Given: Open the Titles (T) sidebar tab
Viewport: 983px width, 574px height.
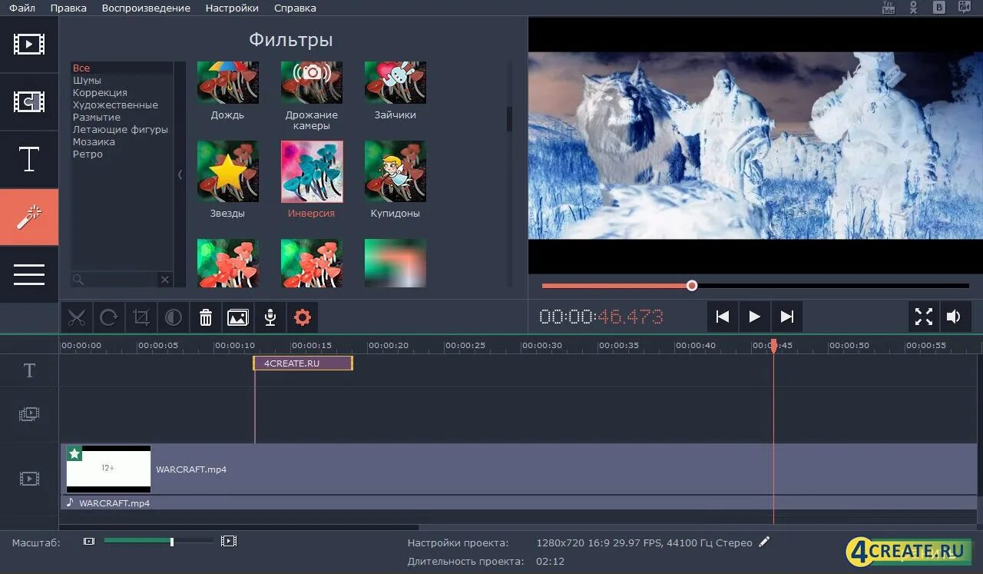Looking at the screenshot, I should click(29, 159).
